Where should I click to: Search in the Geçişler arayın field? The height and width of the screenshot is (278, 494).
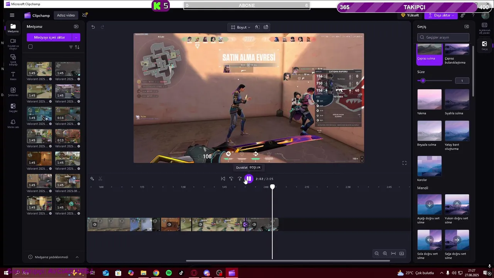coord(443,37)
